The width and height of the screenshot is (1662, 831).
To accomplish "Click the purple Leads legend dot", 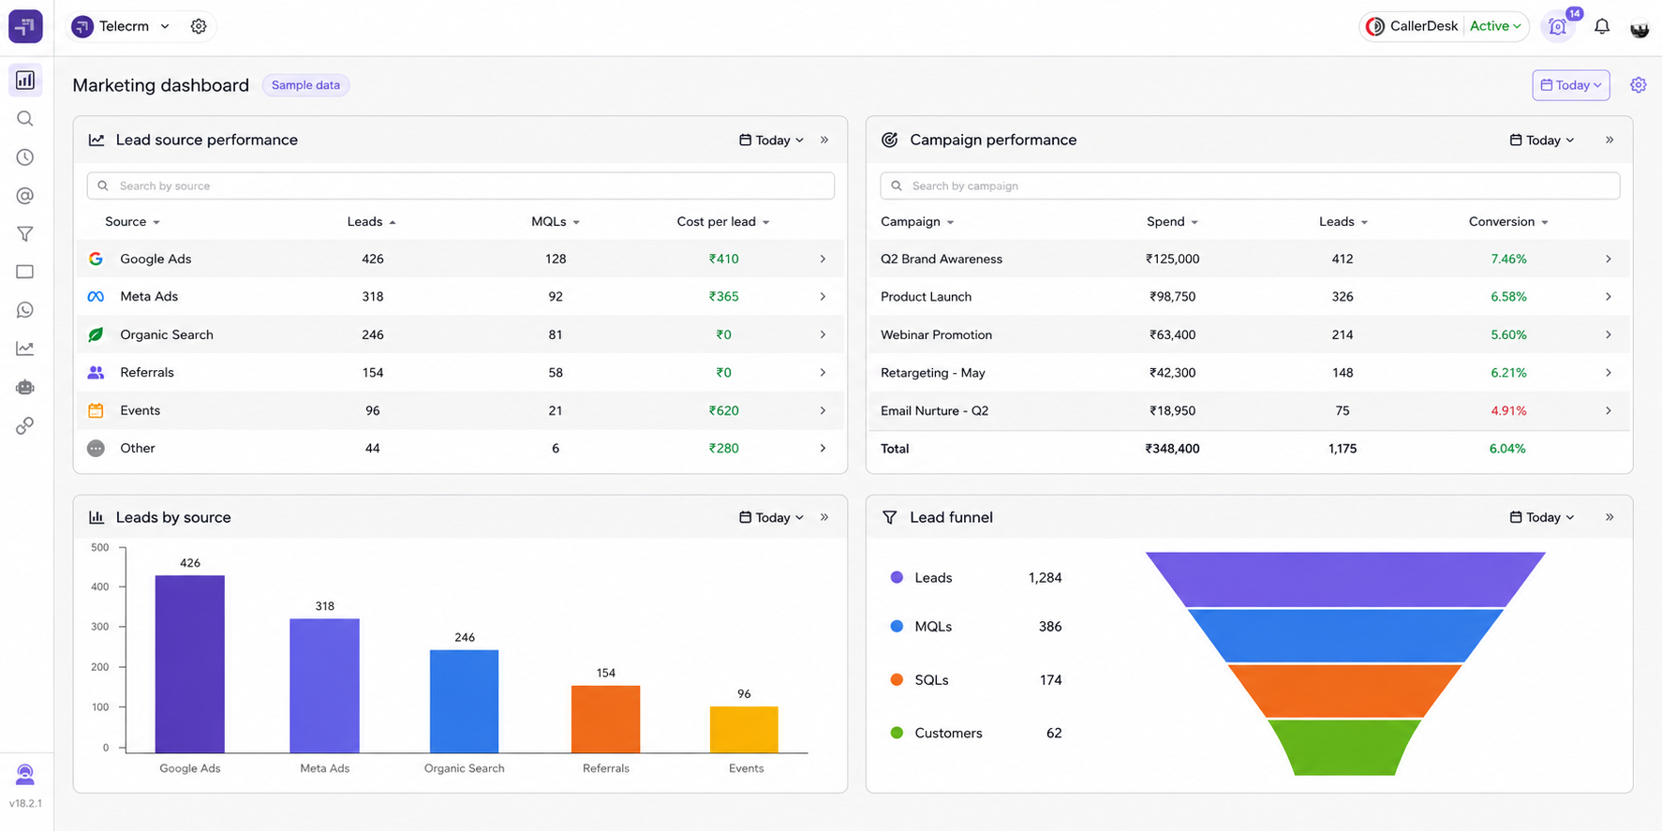I will (x=897, y=577).
